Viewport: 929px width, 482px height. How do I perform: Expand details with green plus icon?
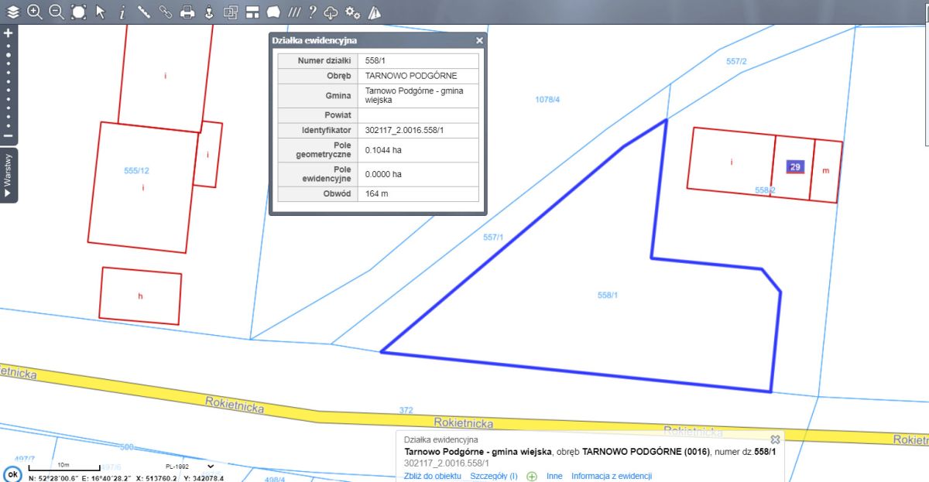click(532, 476)
